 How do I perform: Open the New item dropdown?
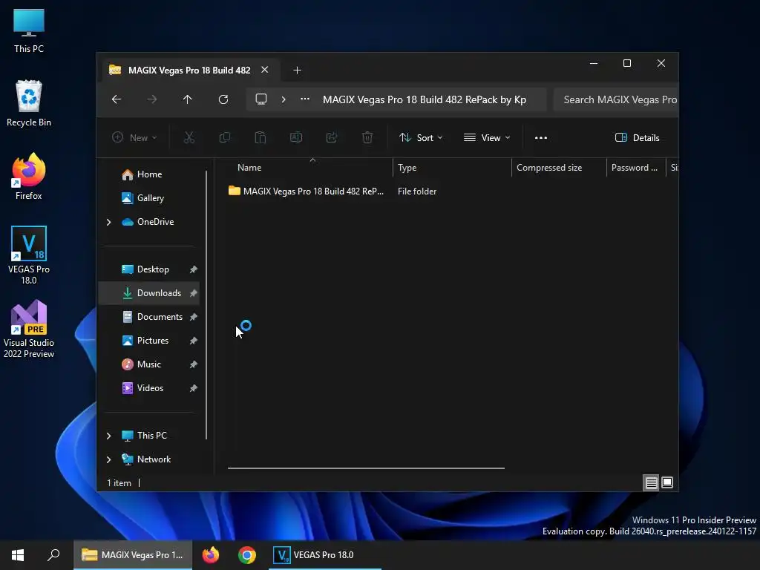135,137
